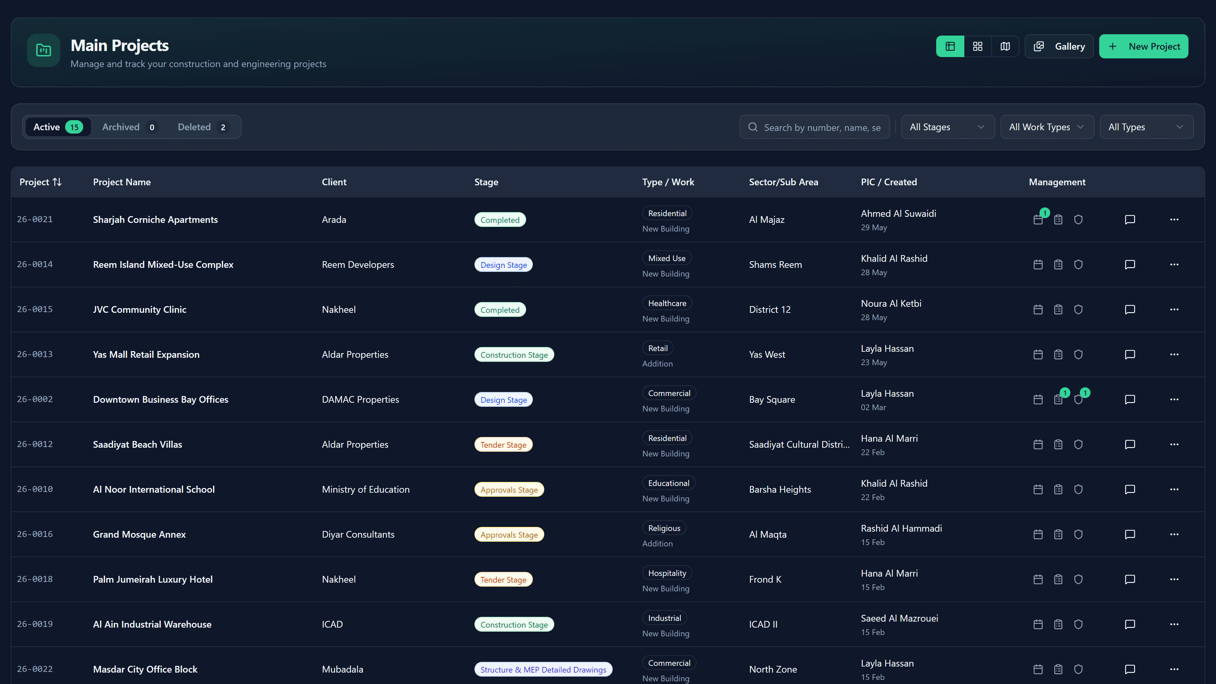Open calendar for Reem Island Mixed-Use Complex

(1037, 264)
